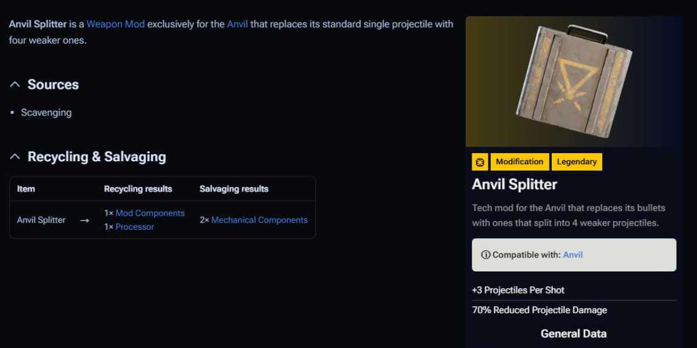This screenshot has height=348, width=697.
Task: Click the General Data section heading
Action: (x=573, y=333)
